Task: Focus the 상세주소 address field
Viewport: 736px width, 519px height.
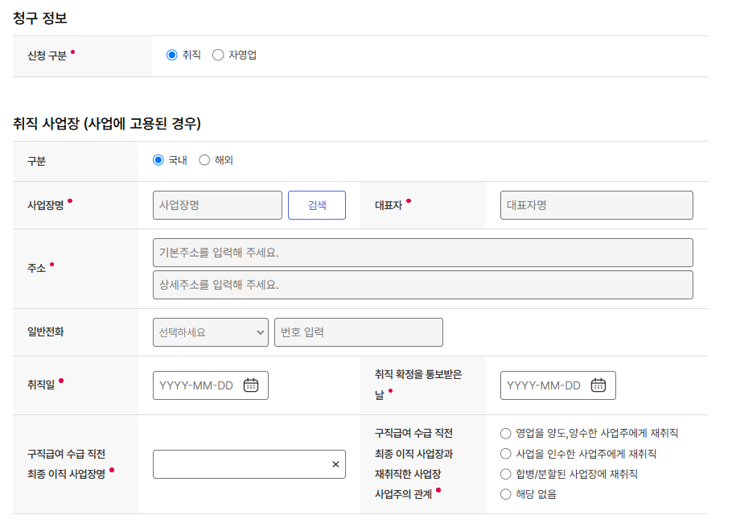Action: coord(423,285)
